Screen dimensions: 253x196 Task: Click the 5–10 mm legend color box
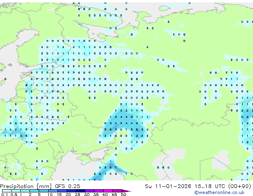click(x=43, y=191)
